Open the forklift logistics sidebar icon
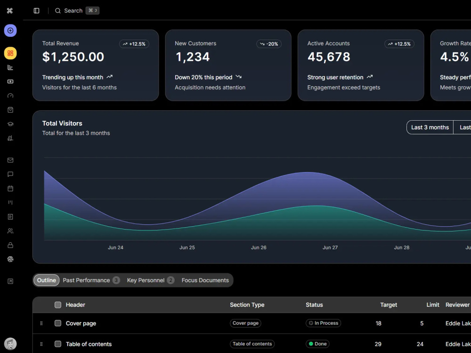The height and width of the screenshot is (353, 471). point(10,138)
